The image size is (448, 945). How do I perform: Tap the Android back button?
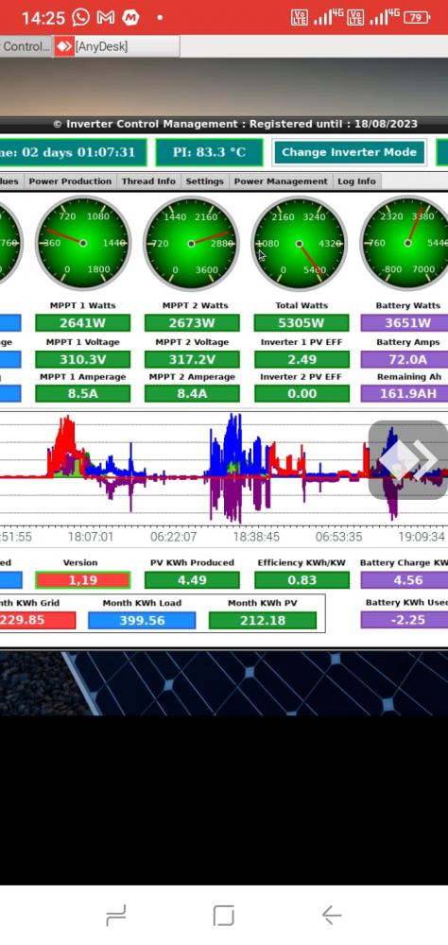point(332,916)
